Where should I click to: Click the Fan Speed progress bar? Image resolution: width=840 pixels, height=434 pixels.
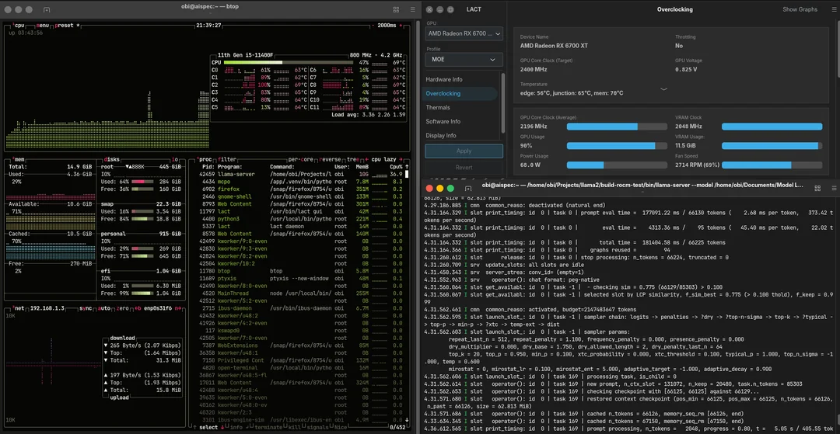pyautogui.click(x=772, y=165)
